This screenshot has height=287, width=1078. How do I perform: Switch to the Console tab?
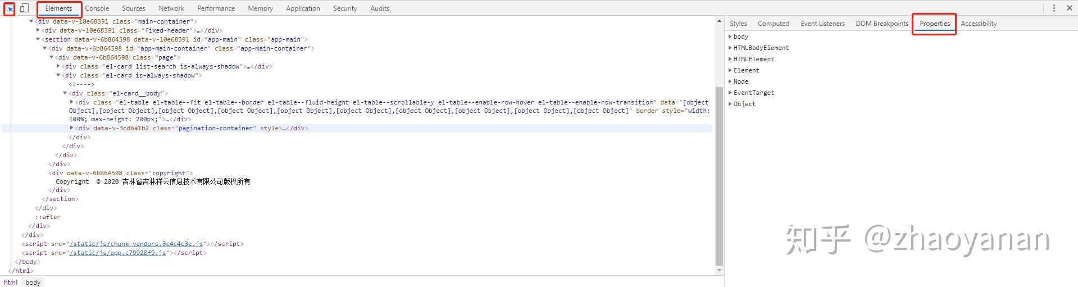pyautogui.click(x=97, y=8)
